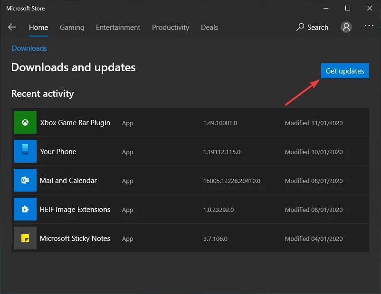Open the three-dot more options menu
Image resolution: width=381 pixels, height=294 pixels.
pyautogui.click(x=369, y=26)
